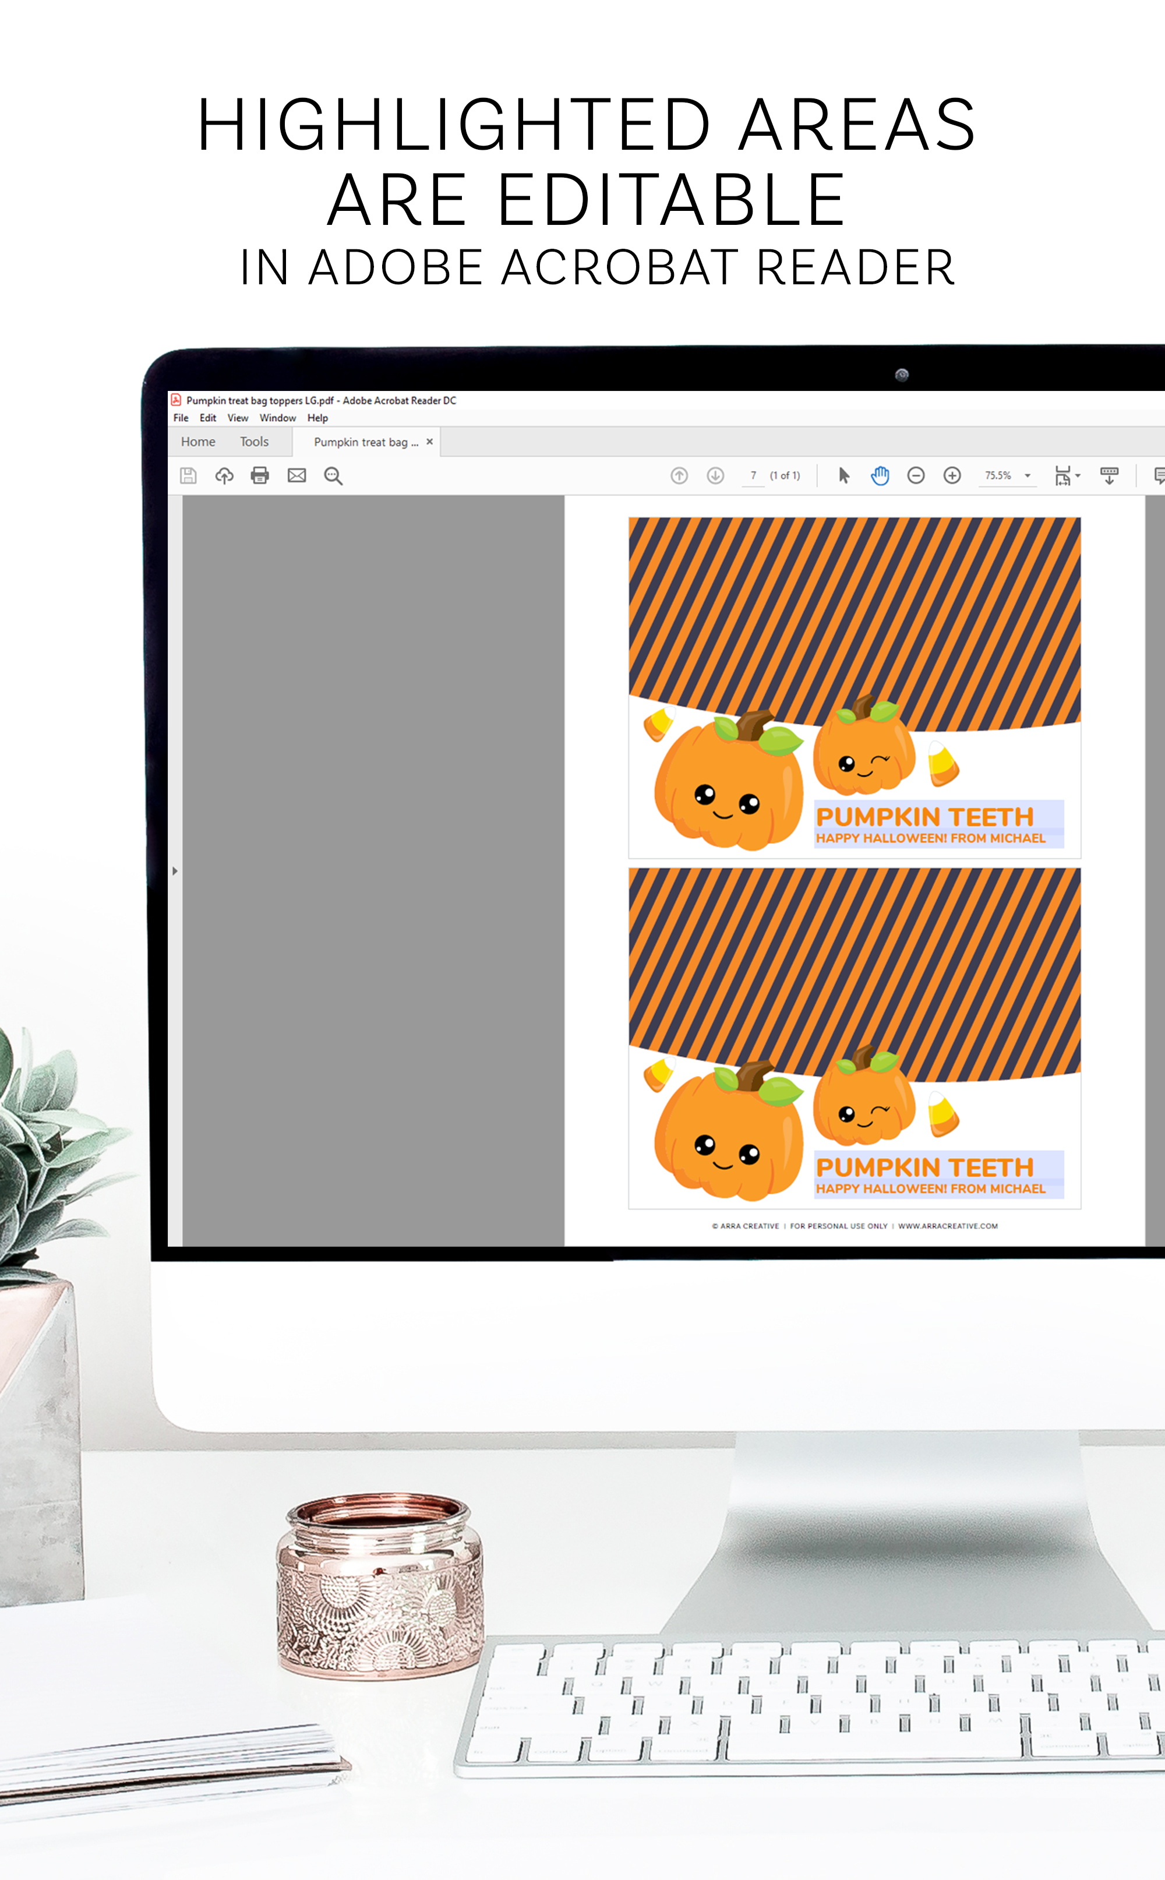Screen dimensions: 1165x1880
Task: Click the email envelope icon
Action: (296, 475)
